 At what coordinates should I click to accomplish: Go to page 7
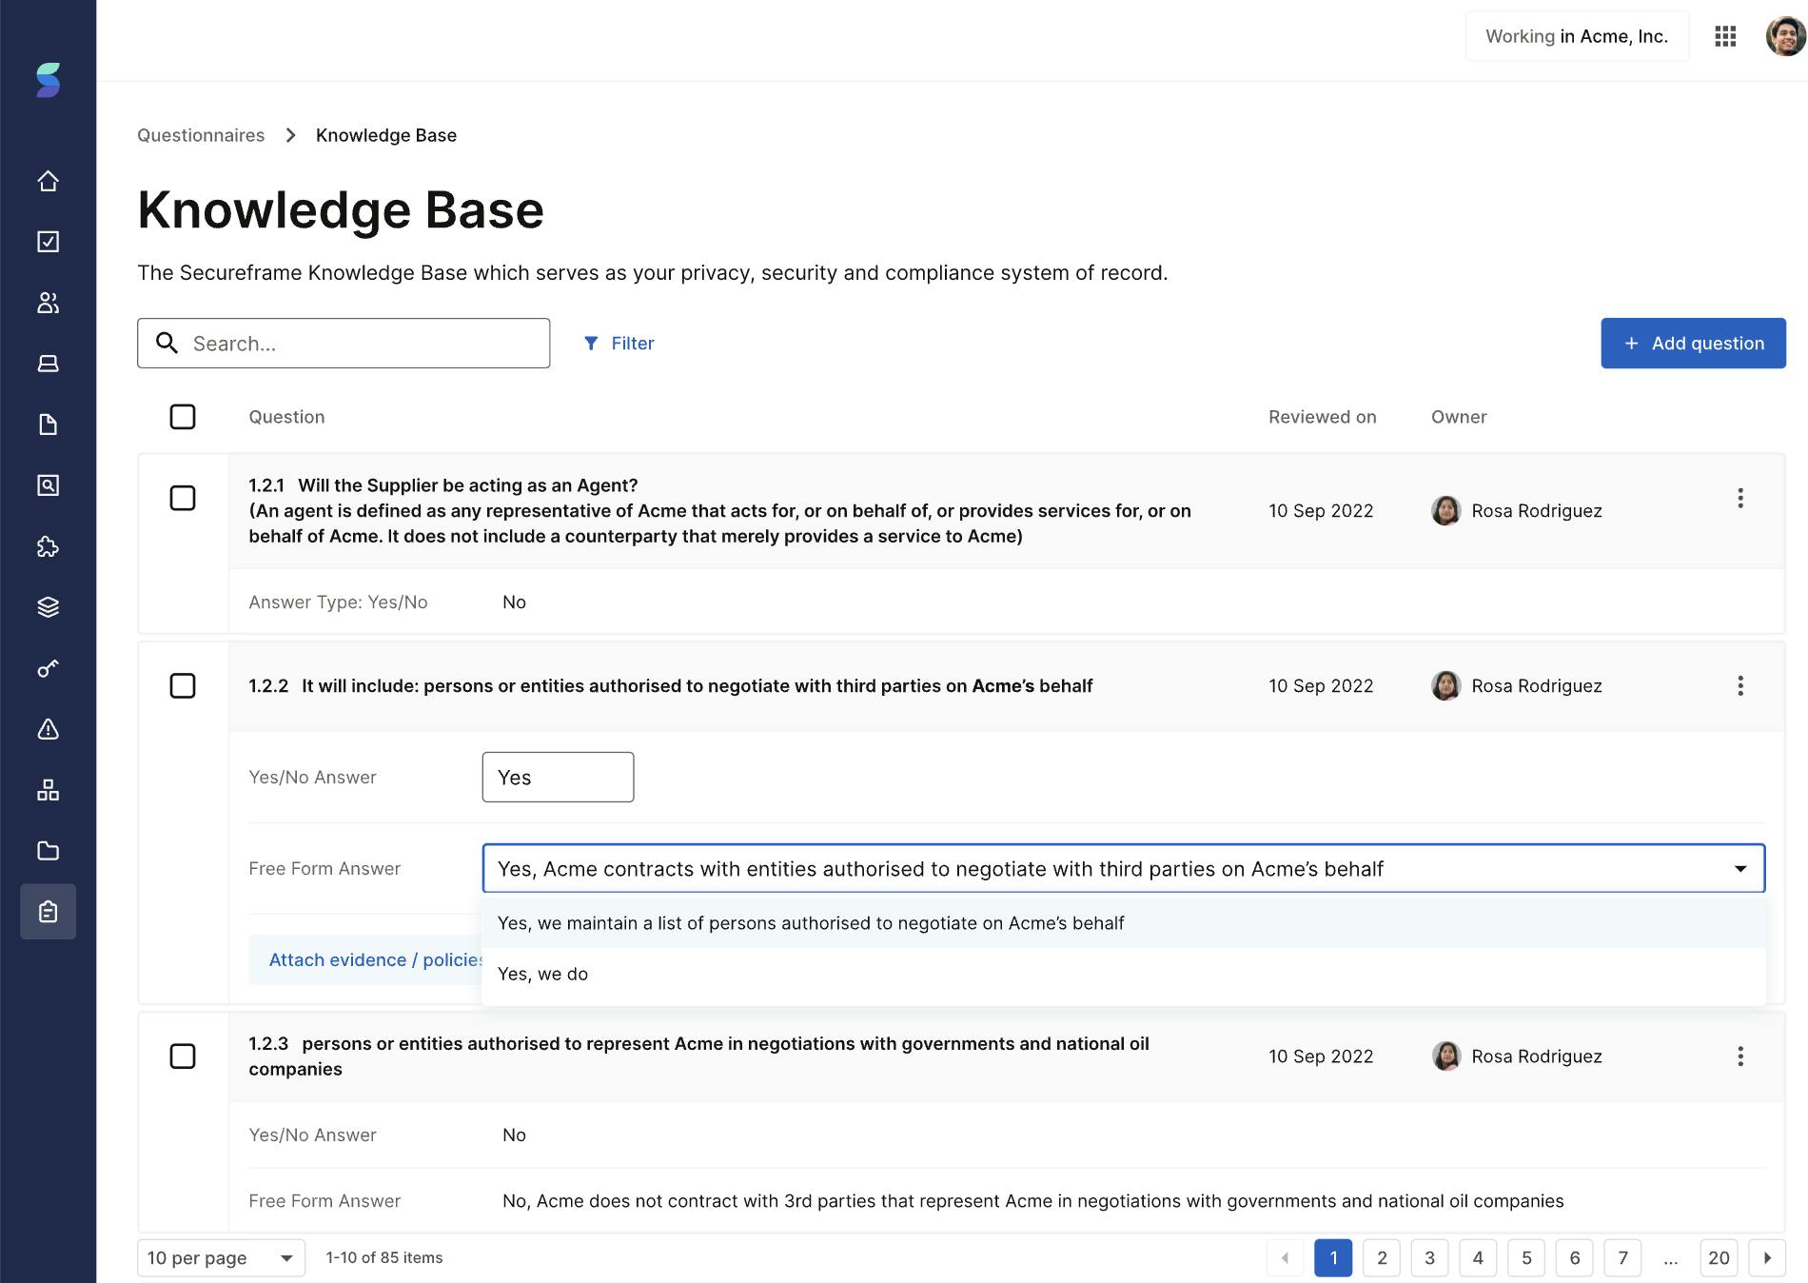(1622, 1257)
